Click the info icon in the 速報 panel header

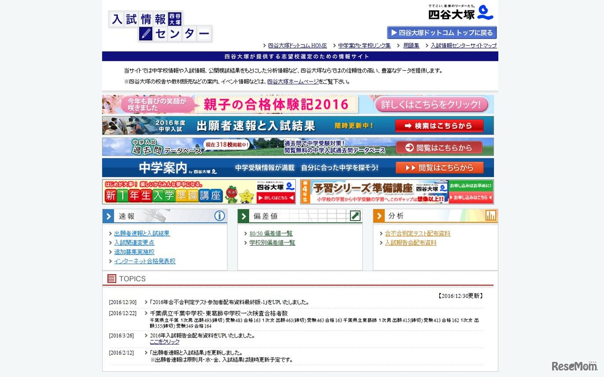[x=219, y=216]
